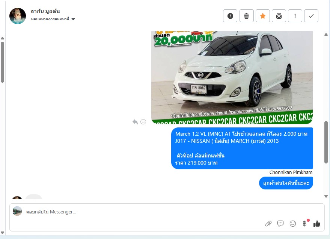Screen dimensions: 330x239
Task: Open สายัน มูลต้น profile picture
Action: 18,16
